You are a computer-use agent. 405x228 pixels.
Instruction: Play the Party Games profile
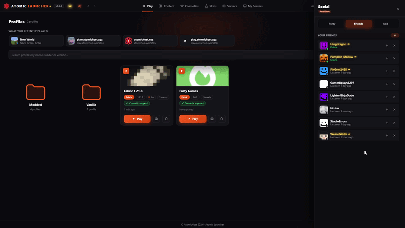(193, 119)
